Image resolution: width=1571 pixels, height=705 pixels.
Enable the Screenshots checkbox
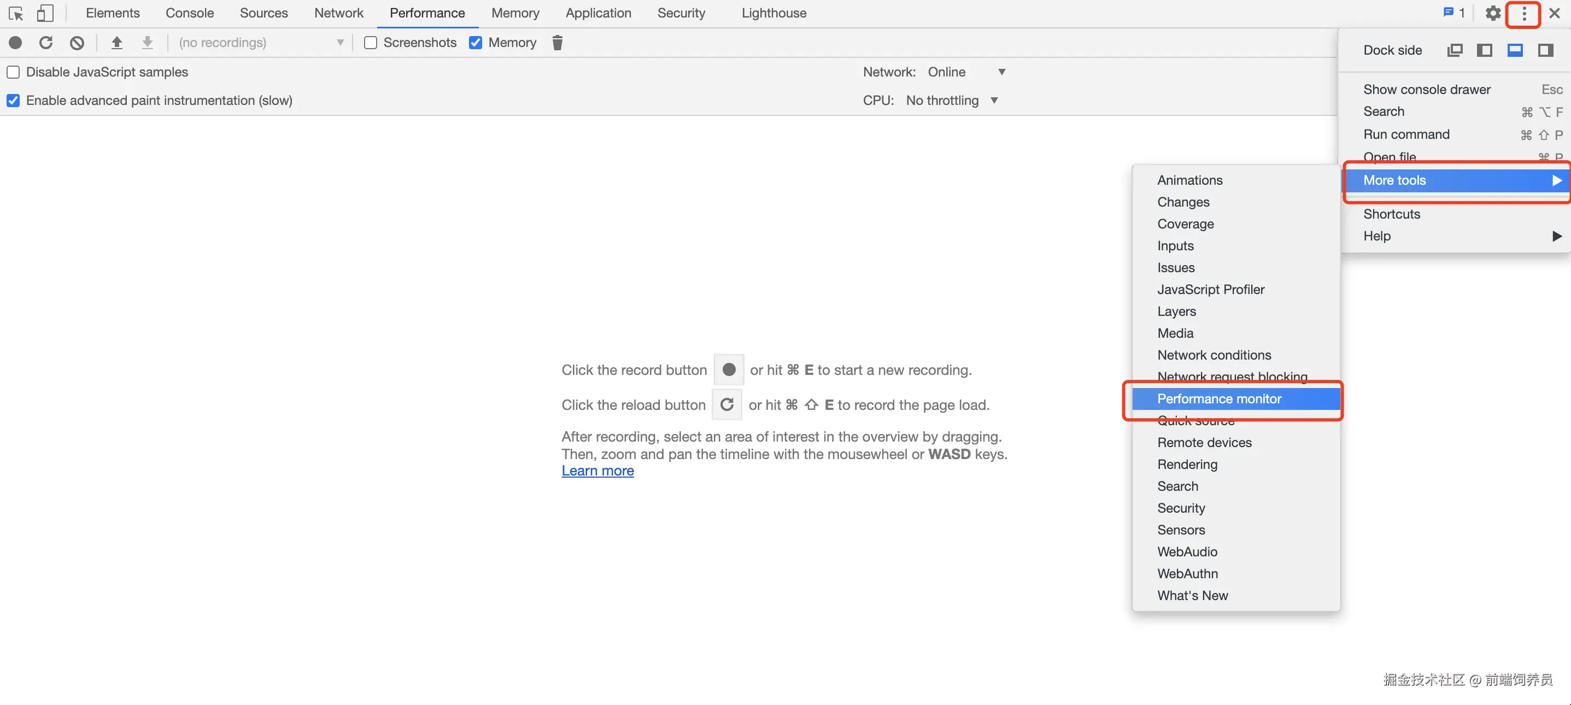coord(370,43)
